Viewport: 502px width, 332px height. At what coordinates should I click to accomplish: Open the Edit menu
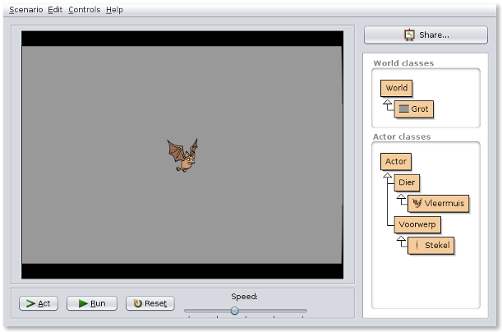pos(55,10)
